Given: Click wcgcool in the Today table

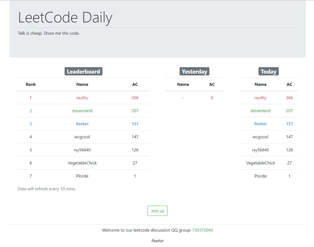Looking at the screenshot, I should pos(260,137).
